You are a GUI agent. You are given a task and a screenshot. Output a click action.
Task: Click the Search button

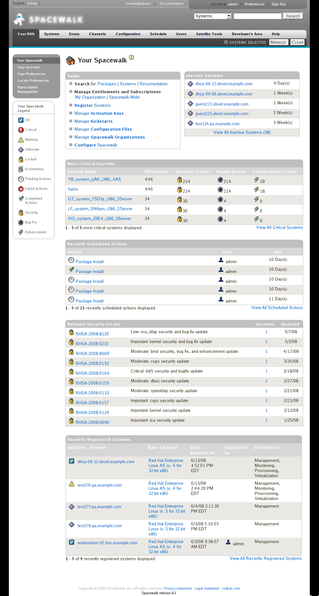(293, 16)
